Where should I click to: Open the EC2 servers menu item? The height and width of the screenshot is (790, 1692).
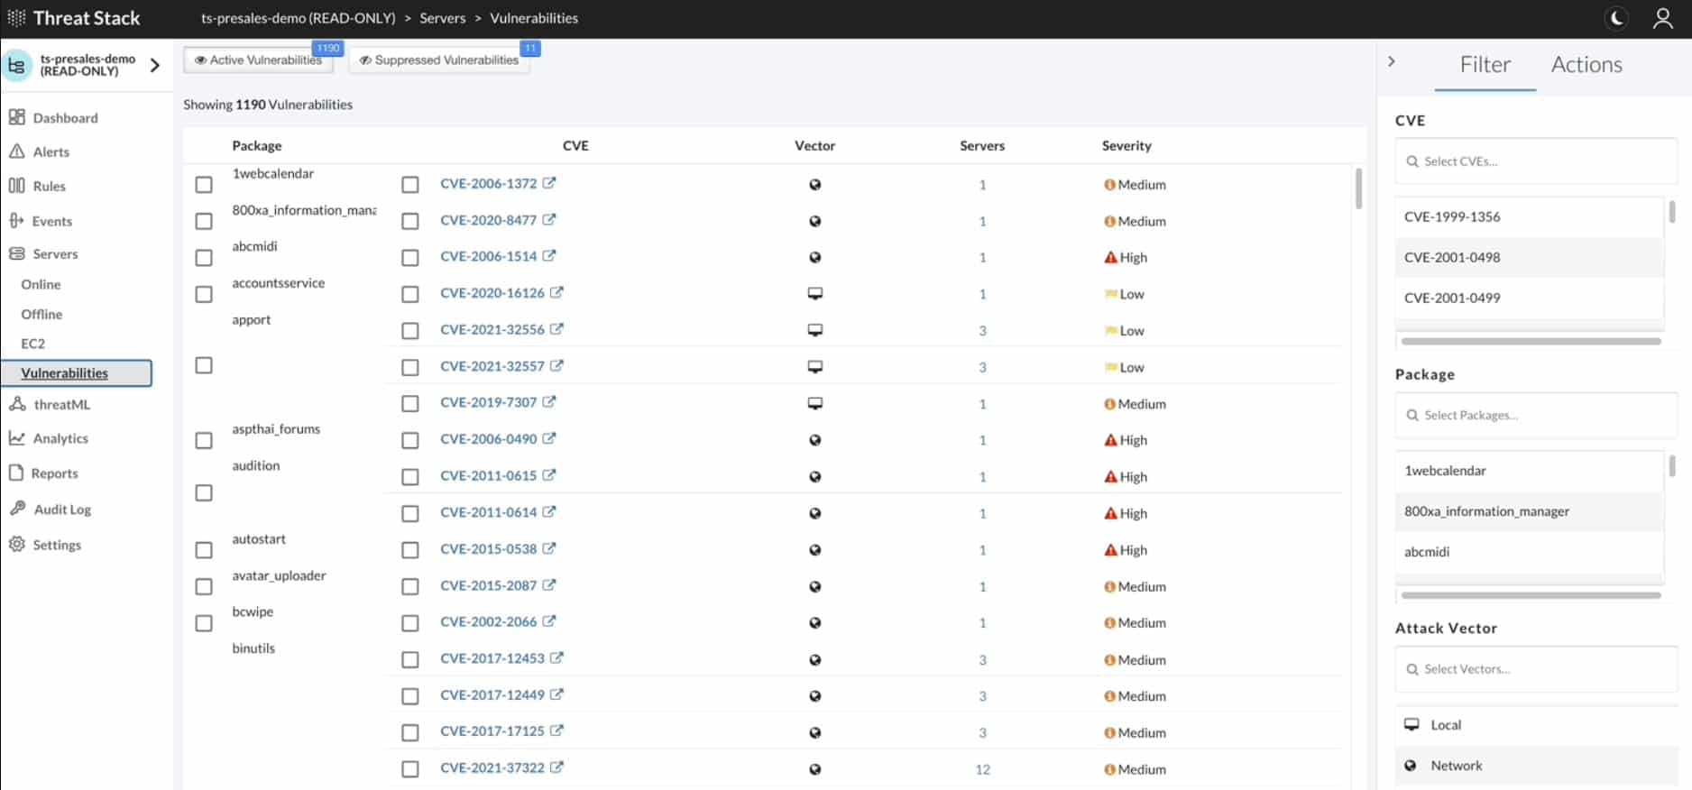tap(32, 344)
